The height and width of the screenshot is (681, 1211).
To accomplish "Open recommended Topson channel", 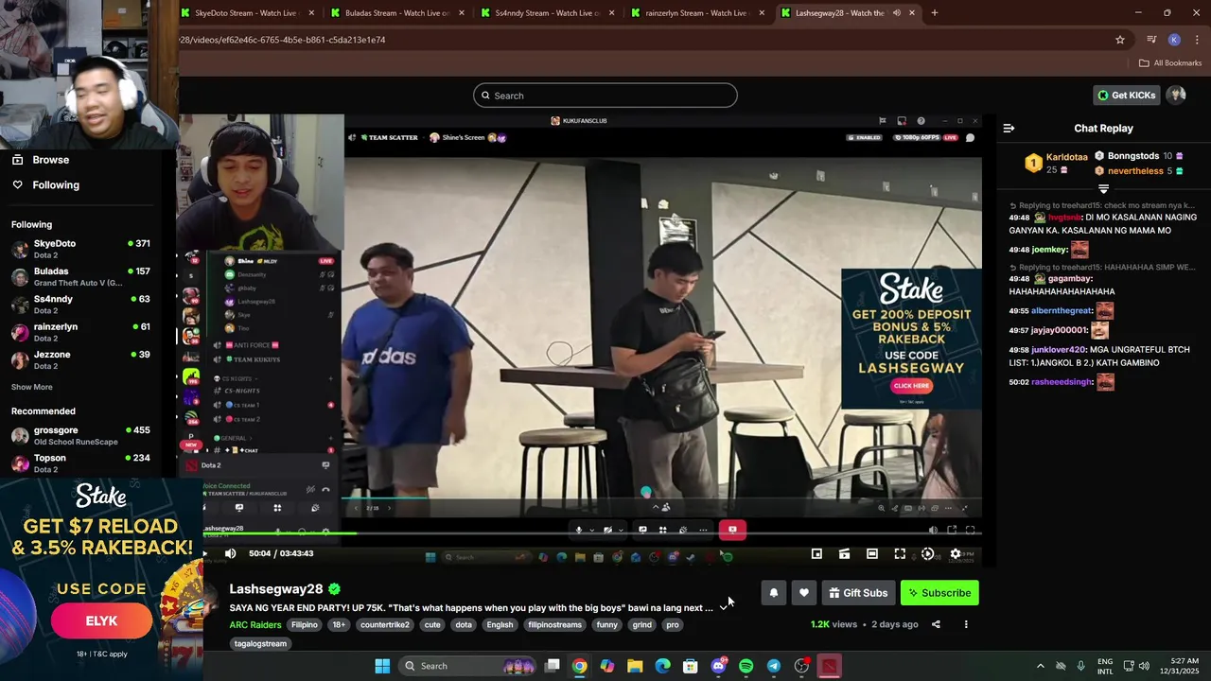I will 80,463.
